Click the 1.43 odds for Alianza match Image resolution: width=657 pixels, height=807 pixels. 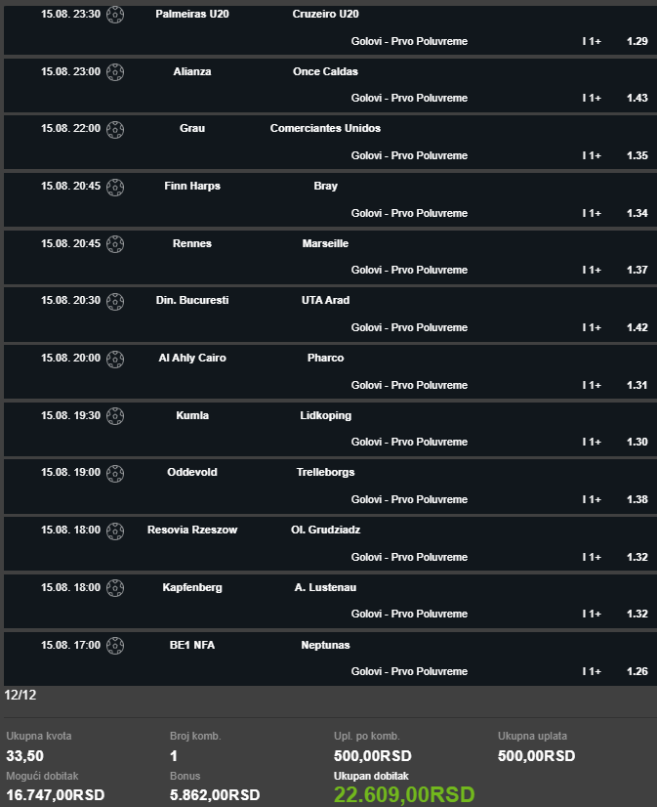coord(636,98)
